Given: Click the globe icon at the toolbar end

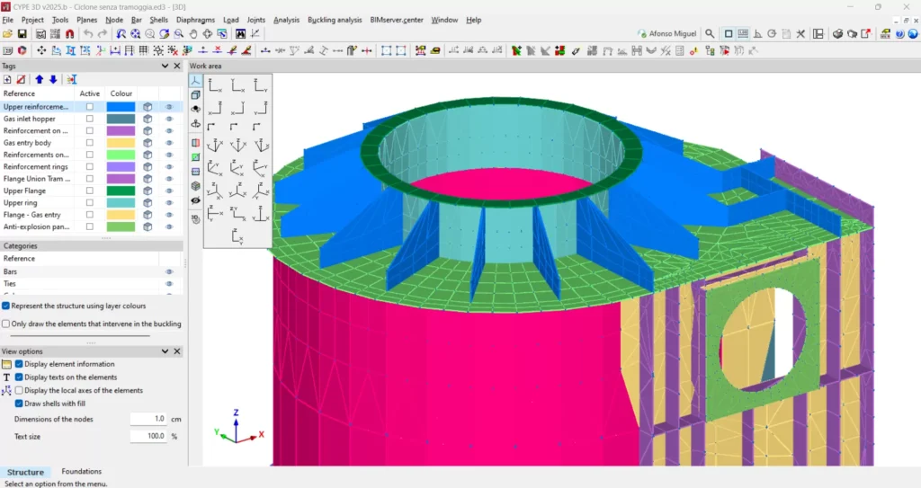Looking at the screenshot, I should click(914, 34).
